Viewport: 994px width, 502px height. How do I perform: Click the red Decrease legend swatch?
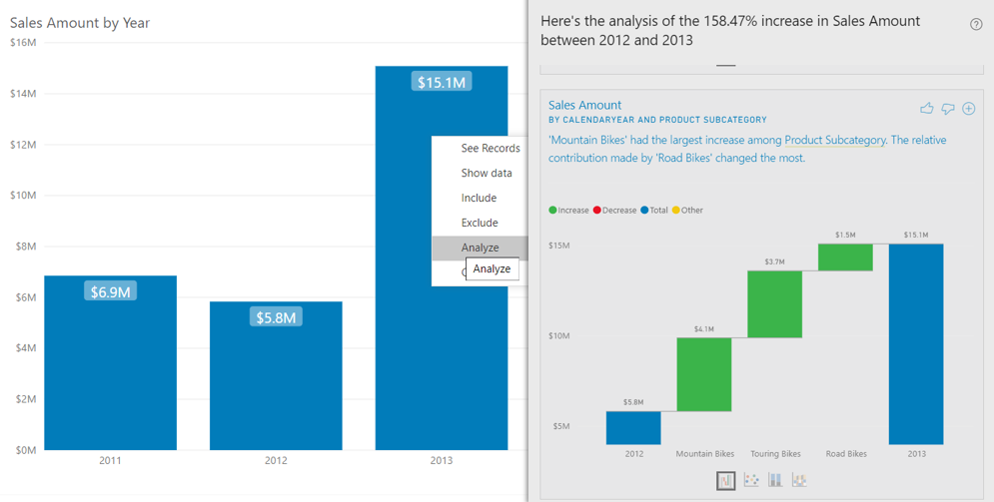click(596, 211)
